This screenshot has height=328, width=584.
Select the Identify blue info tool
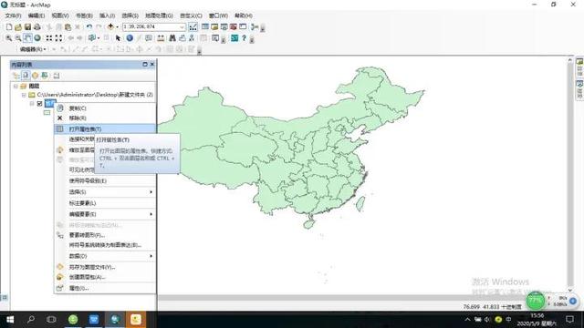pyautogui.click(x=130, y=38)
